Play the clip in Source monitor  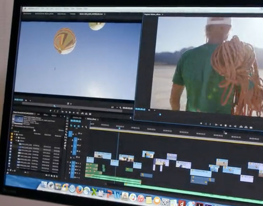click(x=70, y=112)
